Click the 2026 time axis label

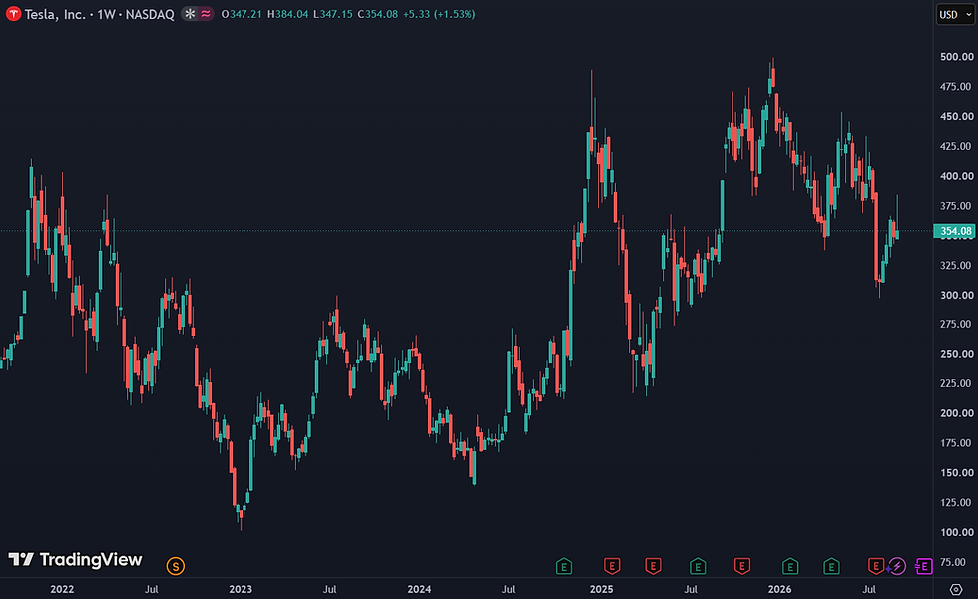coord(779,590)
